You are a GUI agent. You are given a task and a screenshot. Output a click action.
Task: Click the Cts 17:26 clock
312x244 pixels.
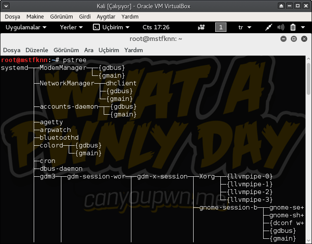tap(156, 27)
